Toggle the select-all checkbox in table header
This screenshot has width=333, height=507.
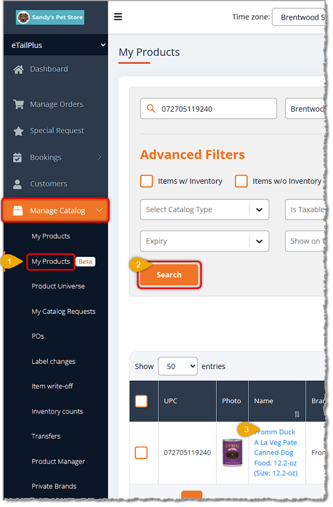point(141,401)
